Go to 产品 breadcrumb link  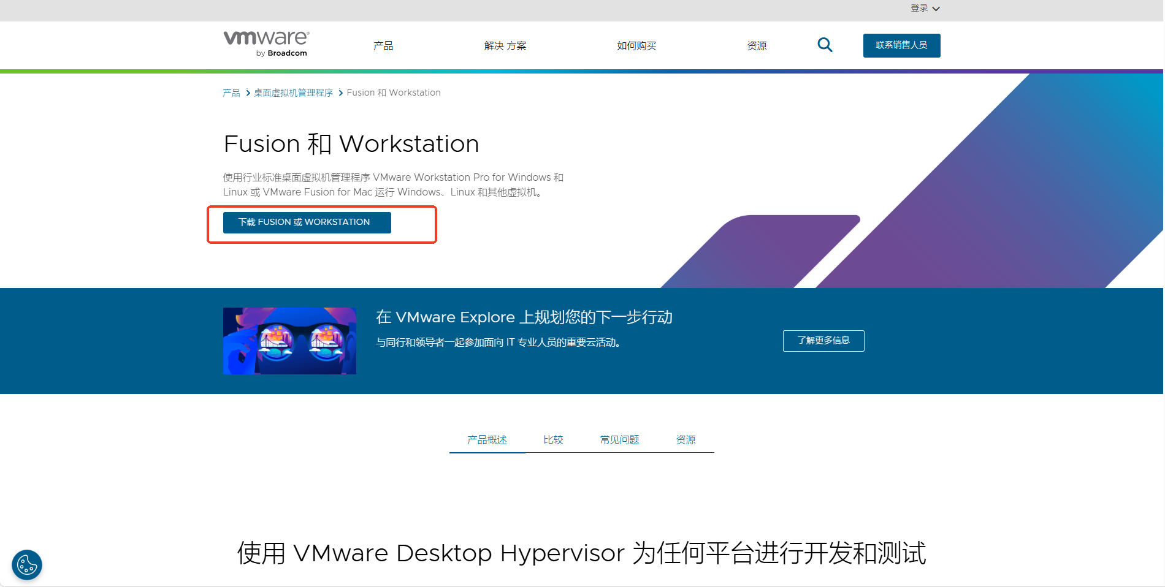point(231,93)
